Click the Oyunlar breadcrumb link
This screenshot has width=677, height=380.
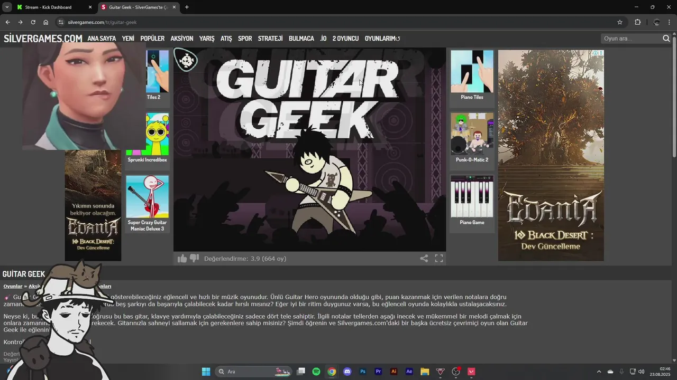point(13,286)
